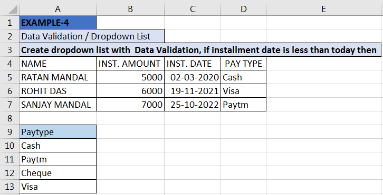Select row 8 header
This screenshot has height=195, width=383.
9,118
